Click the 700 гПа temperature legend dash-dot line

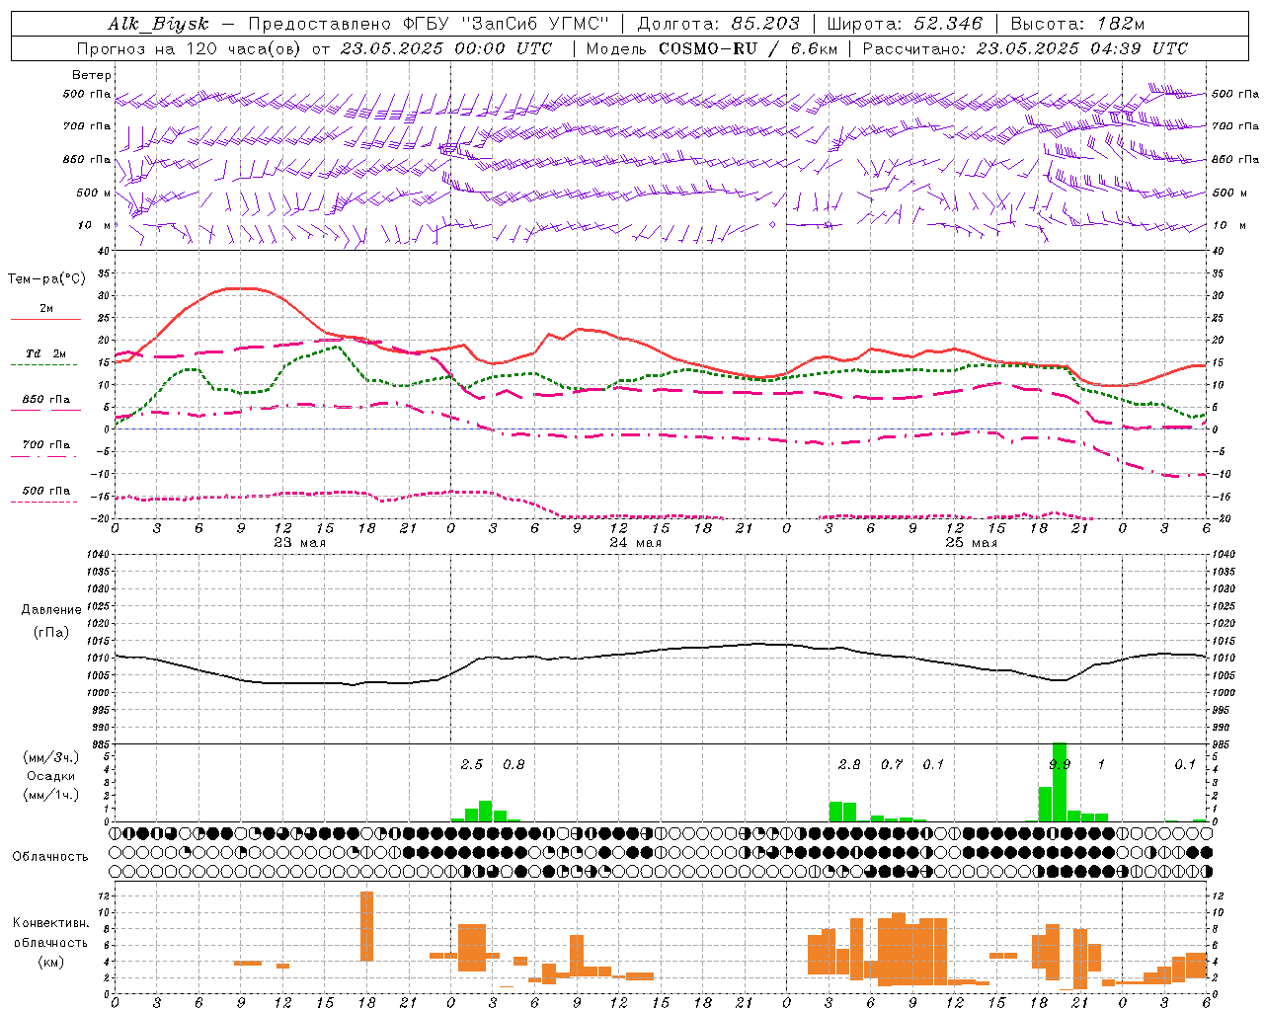point(43,456)
